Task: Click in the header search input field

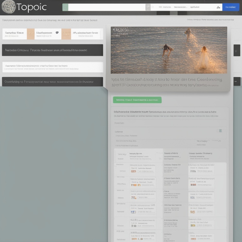Action: [107, 7]
